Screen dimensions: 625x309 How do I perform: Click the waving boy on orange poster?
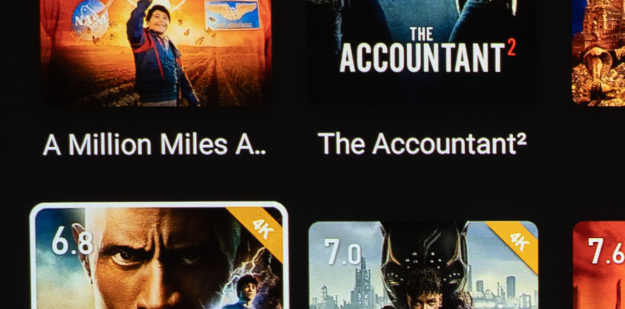(x=159, y=54)
